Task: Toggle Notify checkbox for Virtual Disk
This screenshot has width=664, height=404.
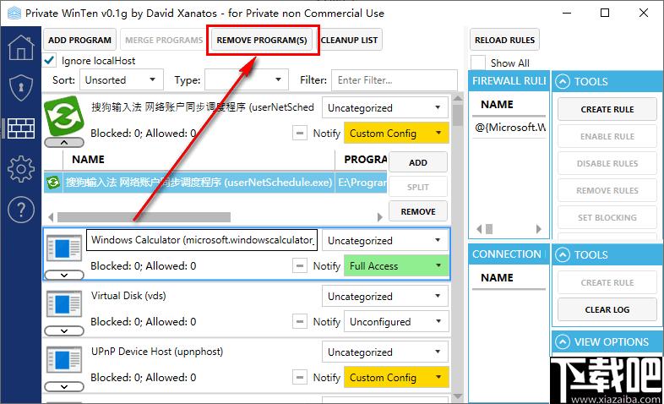Action: [x=299, y=321]
